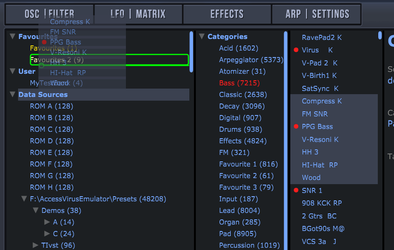Collapse the User section triangle
Screen dimensions: 394x250
point(13,71)
